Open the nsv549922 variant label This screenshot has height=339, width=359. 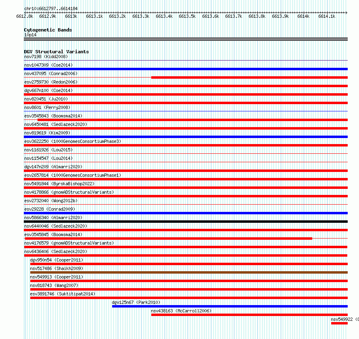click(x=345, y=319)
